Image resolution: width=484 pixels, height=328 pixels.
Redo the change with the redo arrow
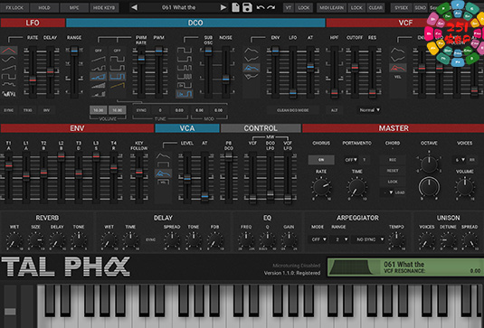click(x=271, y=8)
